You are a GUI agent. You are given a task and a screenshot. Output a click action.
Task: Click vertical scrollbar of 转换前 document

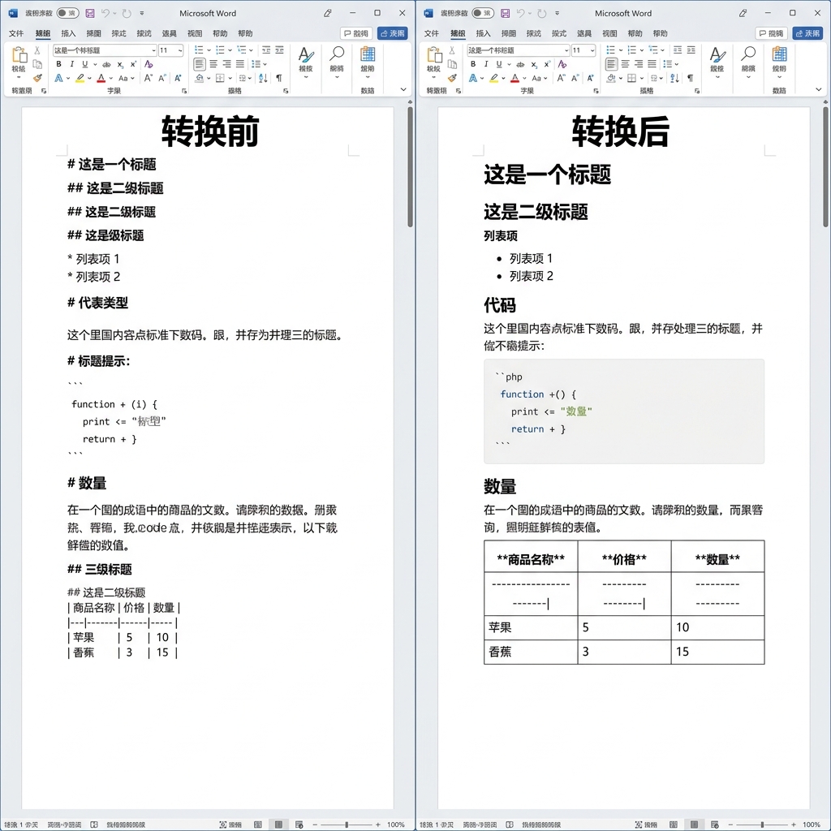[x=410, y=167]
